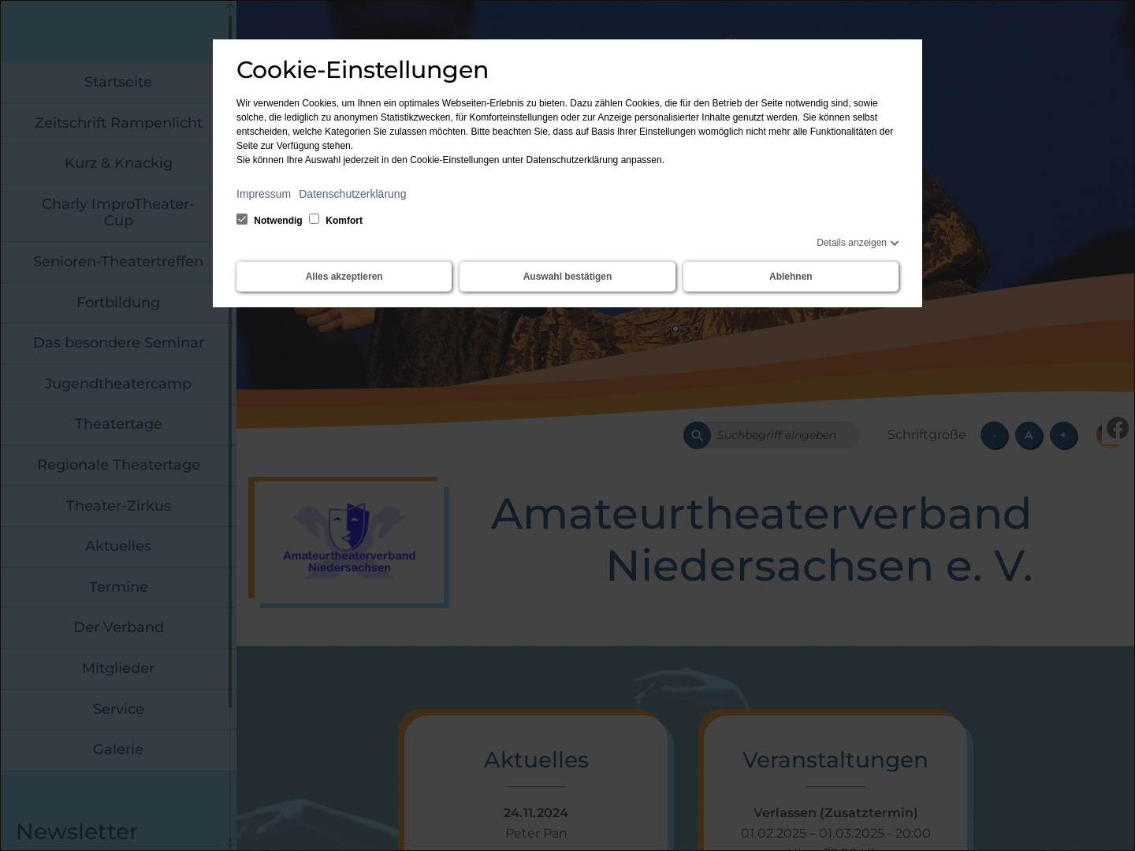Image resolution: width=1135 pixels, height=851 pixels.
Task: Open the Facebook icon link
Action: point(1118,428)
